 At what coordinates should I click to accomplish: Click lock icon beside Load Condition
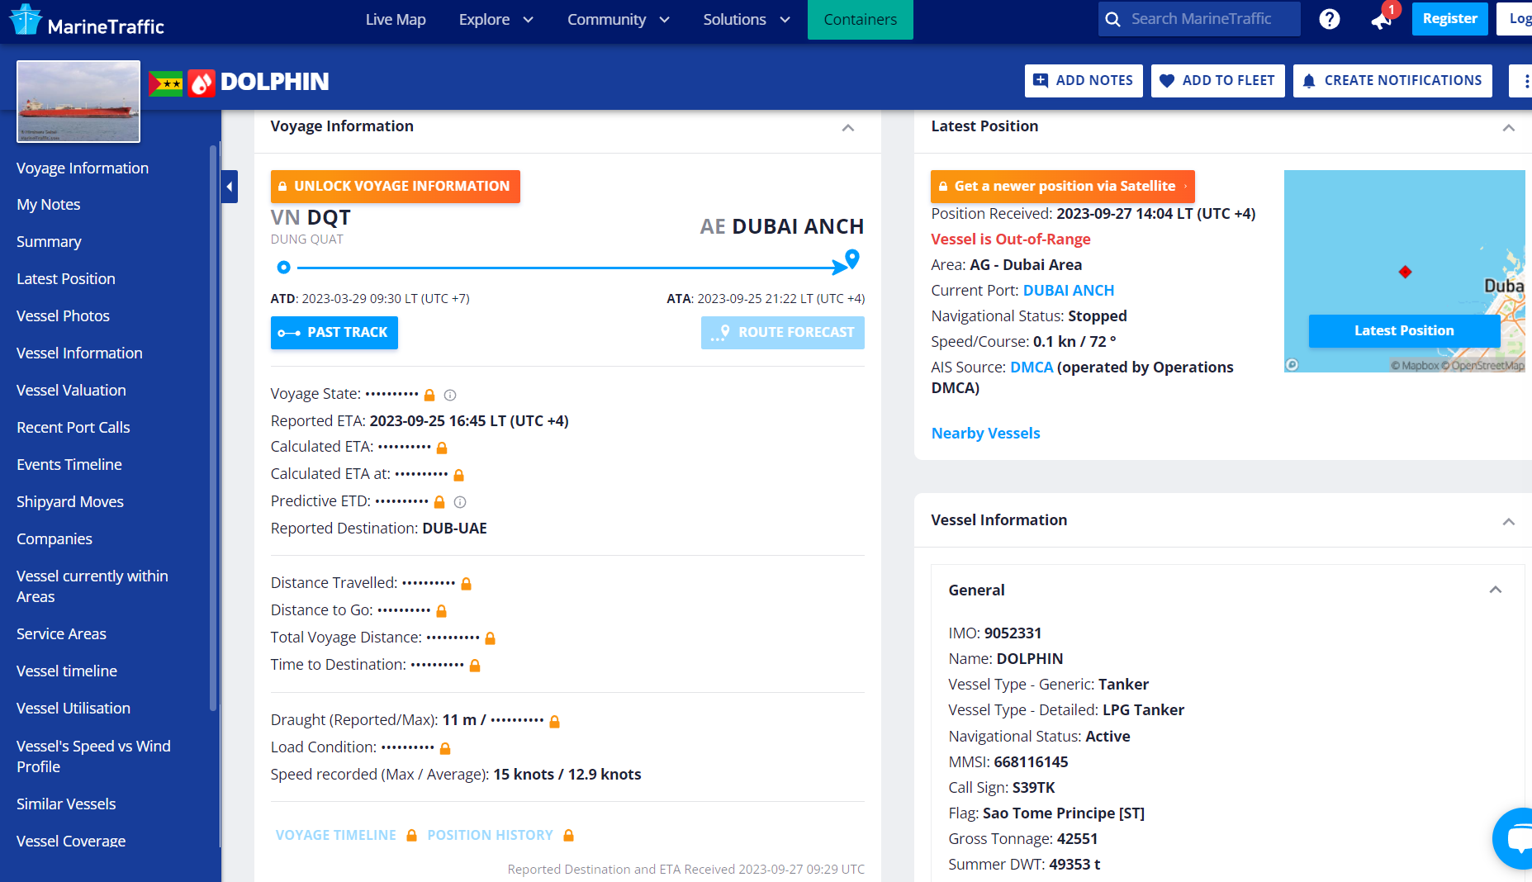tap(445, 748)
